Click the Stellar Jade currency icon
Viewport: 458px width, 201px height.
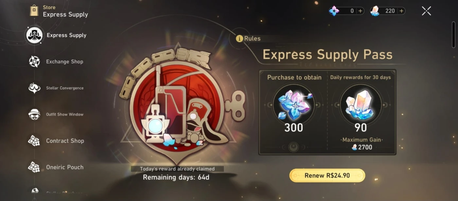375,11
